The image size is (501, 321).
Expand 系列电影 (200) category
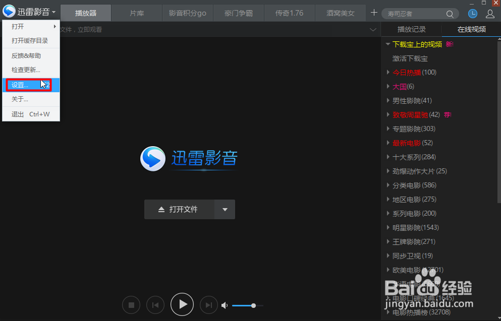click(388, 213)
